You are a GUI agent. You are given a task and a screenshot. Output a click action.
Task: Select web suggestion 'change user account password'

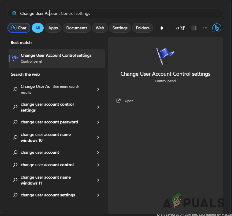point(57,122)
